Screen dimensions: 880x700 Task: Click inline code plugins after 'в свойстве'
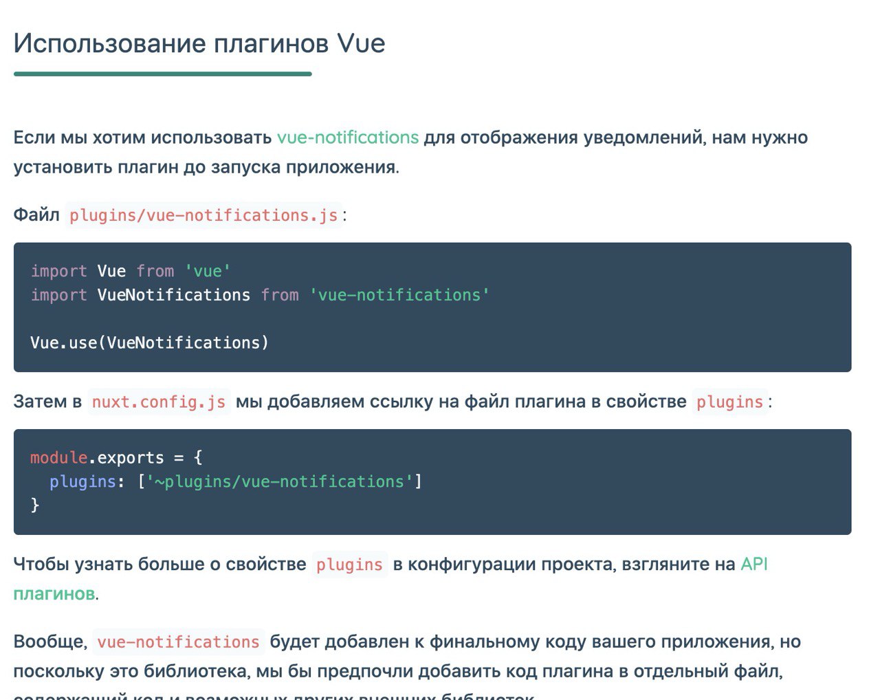(x=730, y=402)
